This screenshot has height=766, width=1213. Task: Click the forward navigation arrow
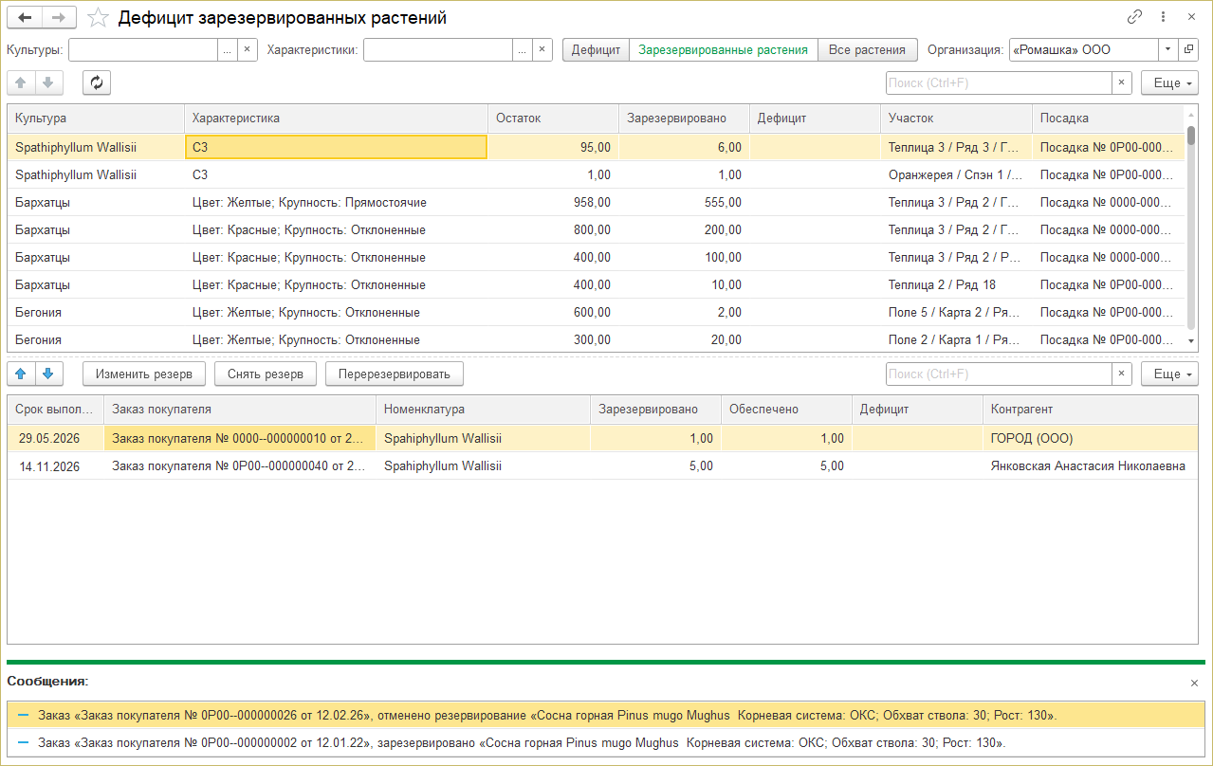point(59,18)
